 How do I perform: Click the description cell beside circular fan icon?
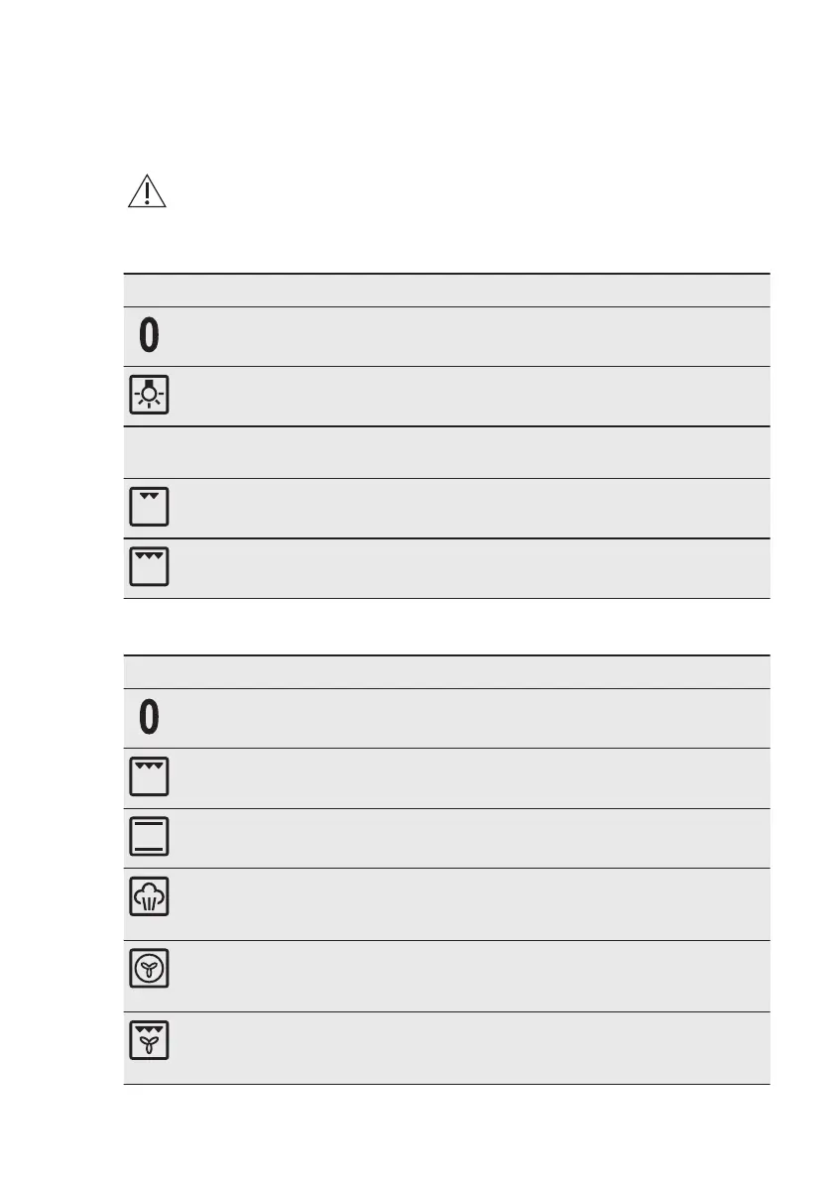[x=473, y=976]
